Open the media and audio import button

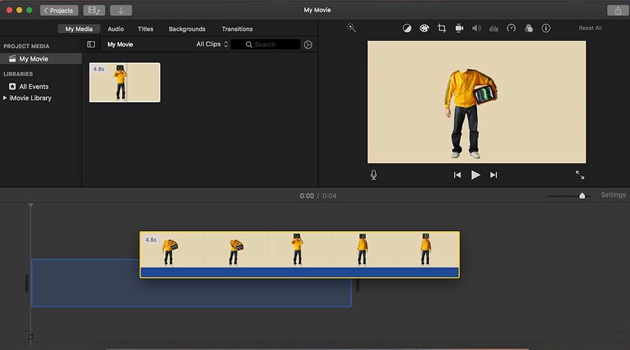click(94, 10)
